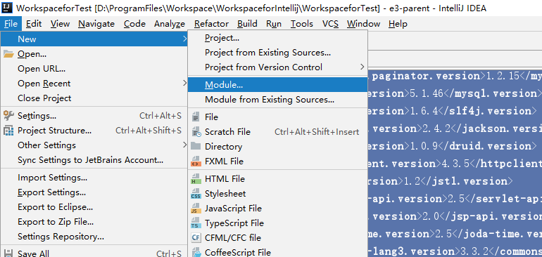Create a new File from submenu
542x257 pixels.
(277, 117)
